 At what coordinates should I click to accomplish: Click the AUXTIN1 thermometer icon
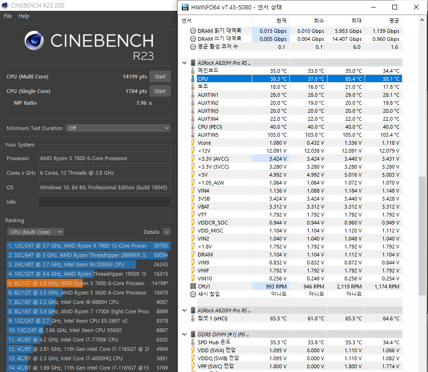point(193,95)
